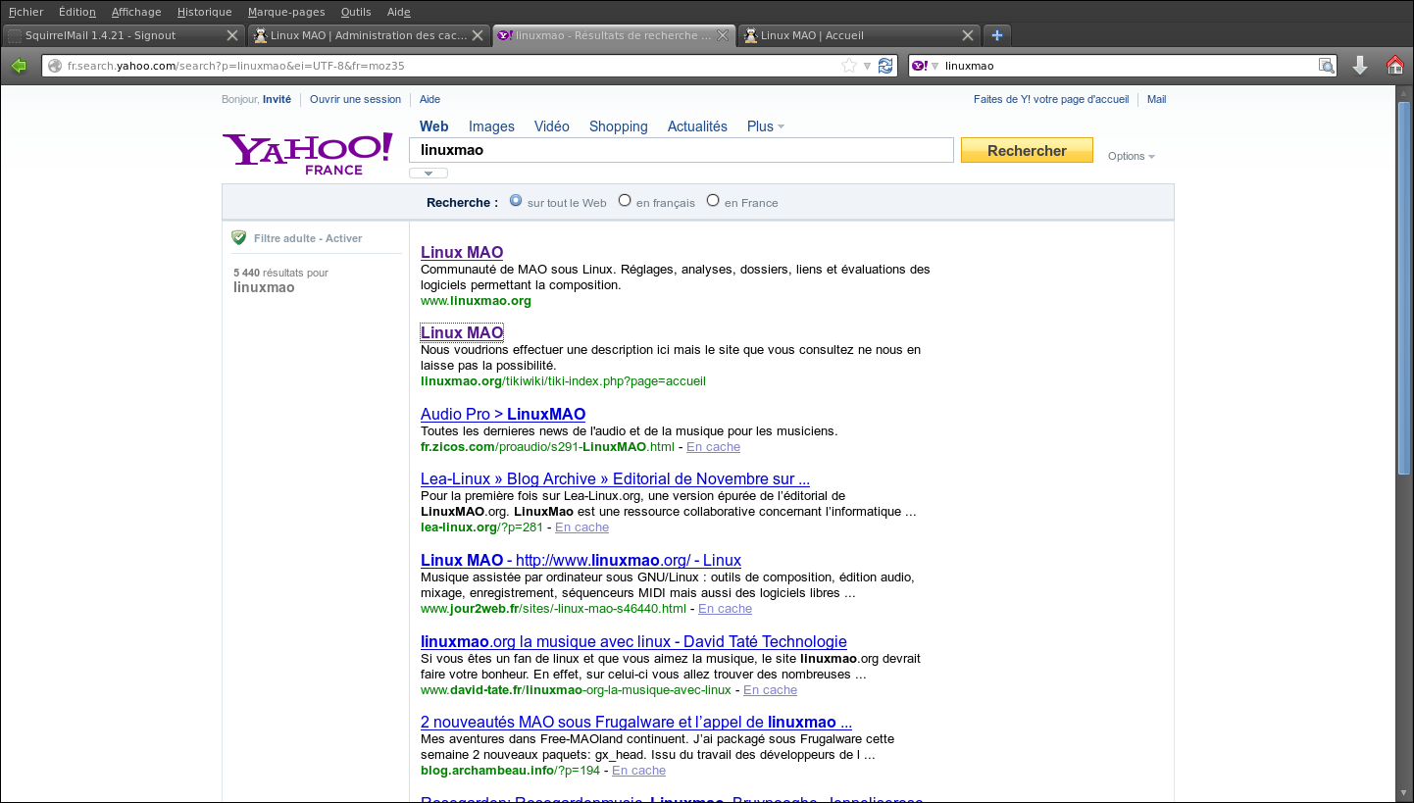
Task: Open 'Linux MAO - http://www.linuxmao.org/' result
Action: [581, 560]
